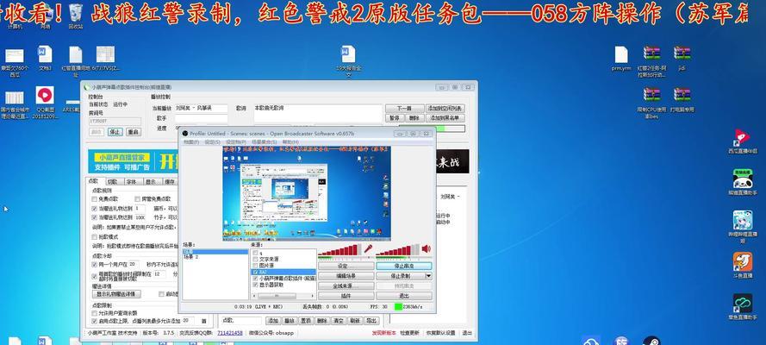Open the 设定(S) menu in OBS

coord(212,141)
